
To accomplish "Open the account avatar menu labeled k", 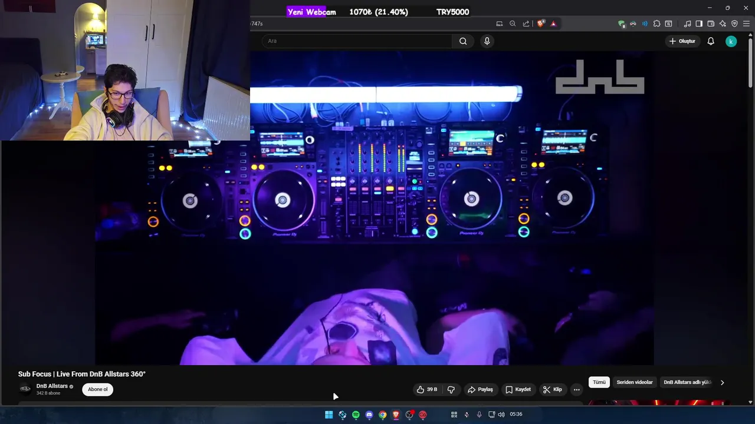I will (x=731, y=41).
